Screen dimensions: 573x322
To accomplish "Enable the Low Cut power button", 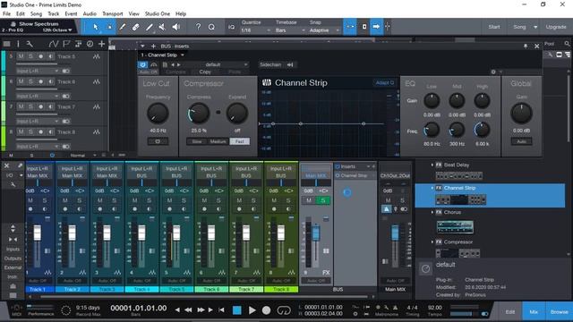I will (x=158, y=141).
